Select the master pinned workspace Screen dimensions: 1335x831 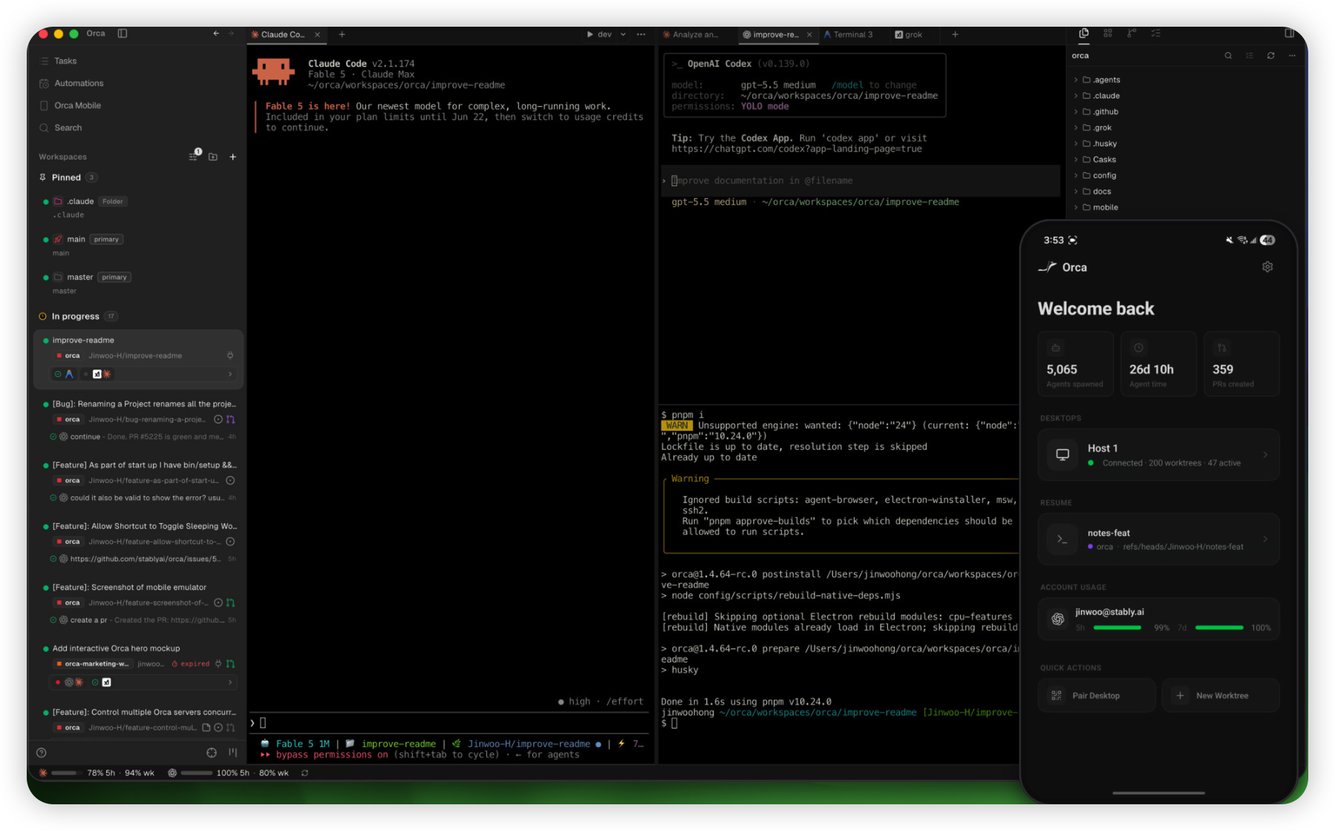coord(139,283)
